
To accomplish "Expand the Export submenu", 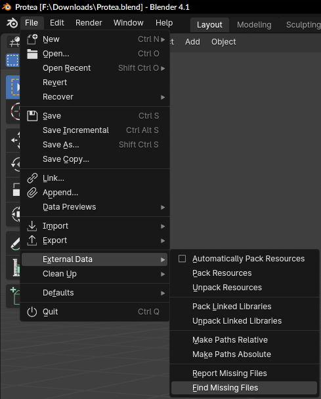I will [x=95, y=240].
